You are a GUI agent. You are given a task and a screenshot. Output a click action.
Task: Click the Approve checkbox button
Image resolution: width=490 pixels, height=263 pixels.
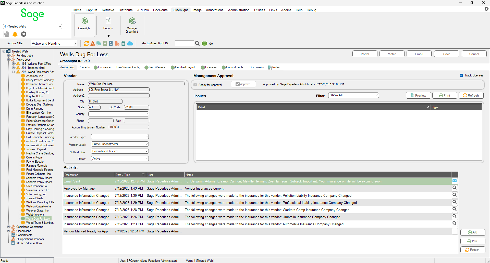coord(243,84)
